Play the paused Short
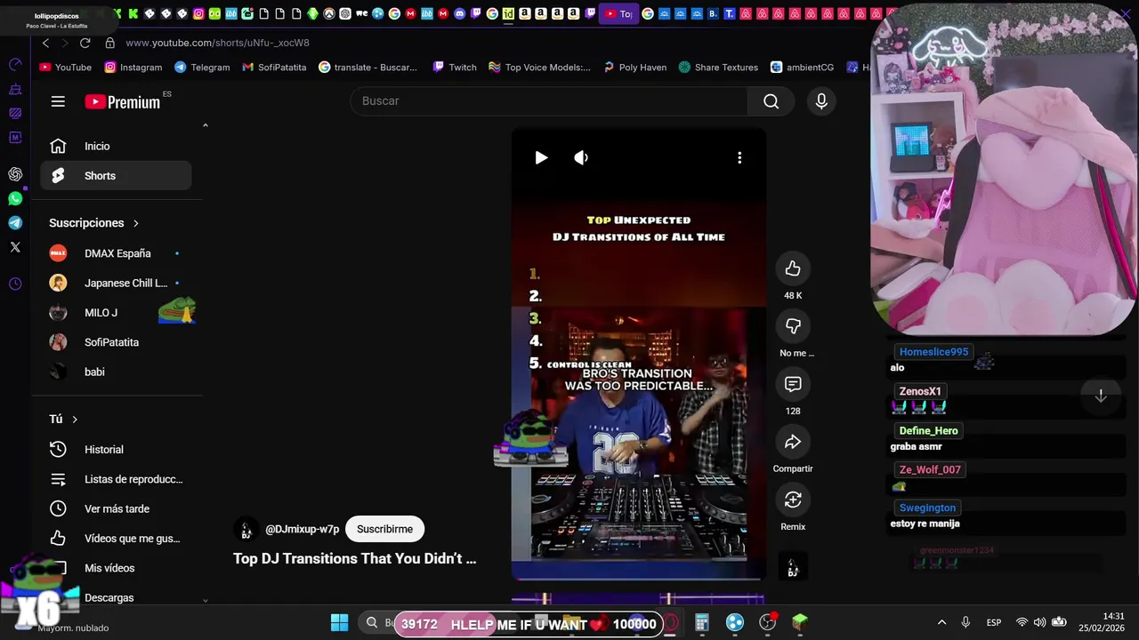1139x640 pixels. [541, 157]
